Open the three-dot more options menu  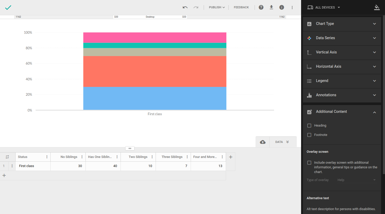292,8
